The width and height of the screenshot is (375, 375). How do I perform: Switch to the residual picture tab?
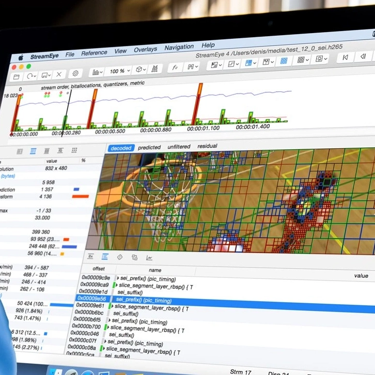pos(207,146)
